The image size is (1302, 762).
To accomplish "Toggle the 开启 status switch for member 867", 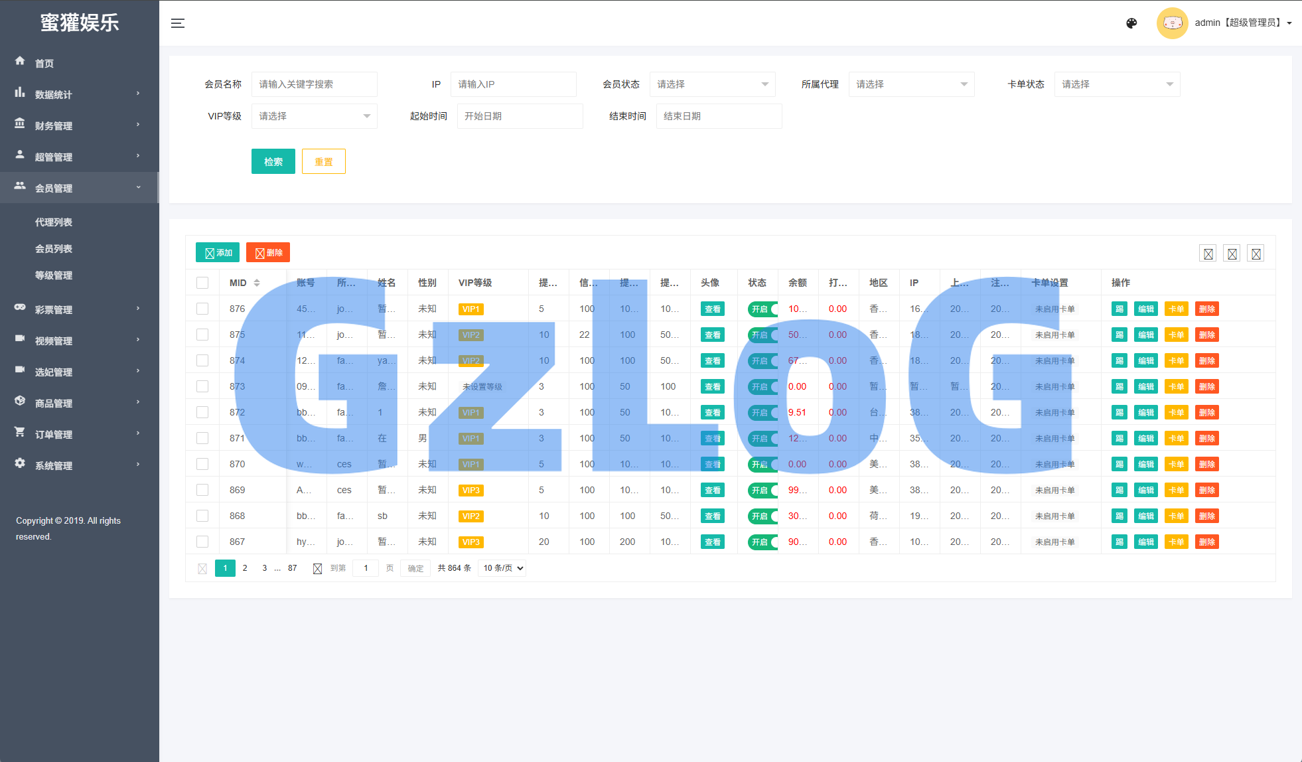I will (763, 542).
